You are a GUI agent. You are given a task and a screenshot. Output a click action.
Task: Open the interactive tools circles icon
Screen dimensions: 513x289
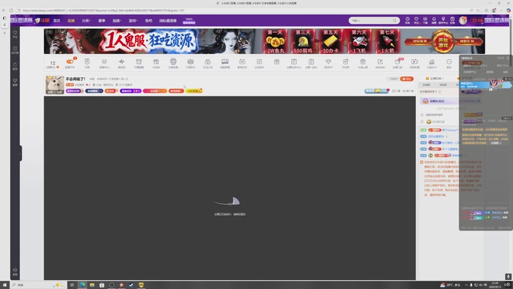pos(207,62)
